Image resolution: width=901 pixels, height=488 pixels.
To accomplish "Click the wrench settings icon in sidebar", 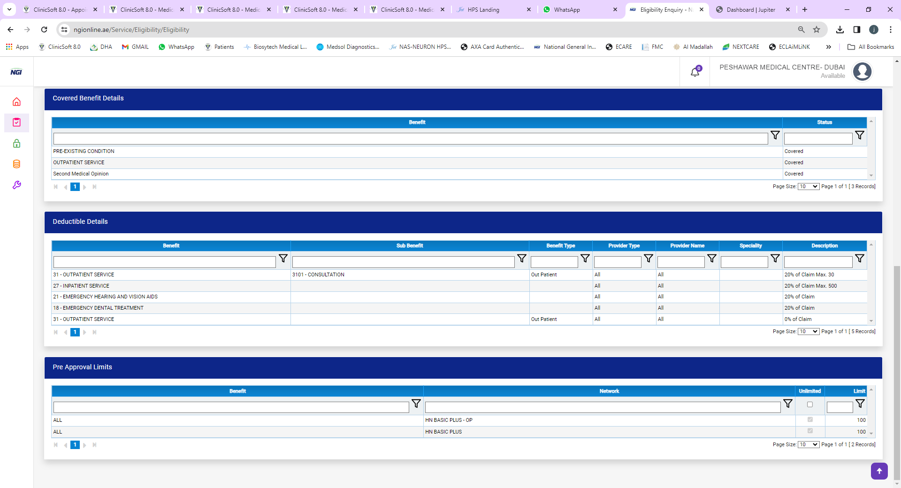I will [16, 185].
